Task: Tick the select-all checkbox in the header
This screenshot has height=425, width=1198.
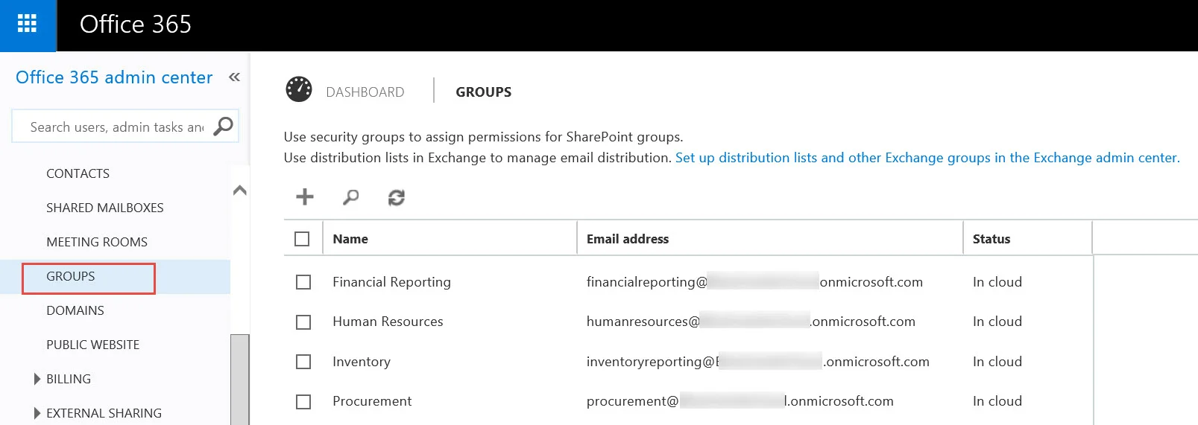Action: click(302, 239)
